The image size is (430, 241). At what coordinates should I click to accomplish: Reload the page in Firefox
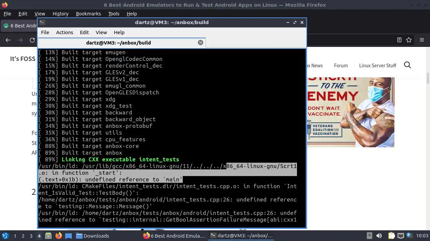32,40
